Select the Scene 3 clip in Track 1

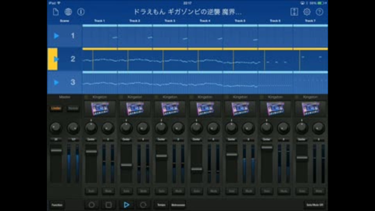[100, 82]
